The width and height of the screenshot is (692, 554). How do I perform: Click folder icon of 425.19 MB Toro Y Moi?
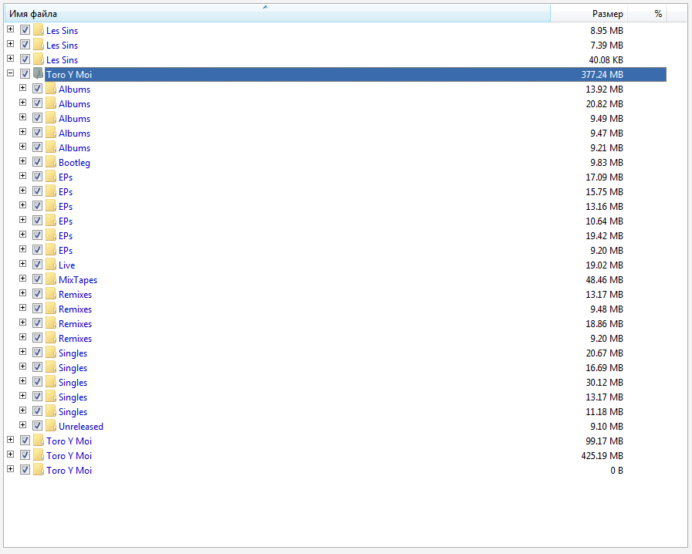(39, 456)
